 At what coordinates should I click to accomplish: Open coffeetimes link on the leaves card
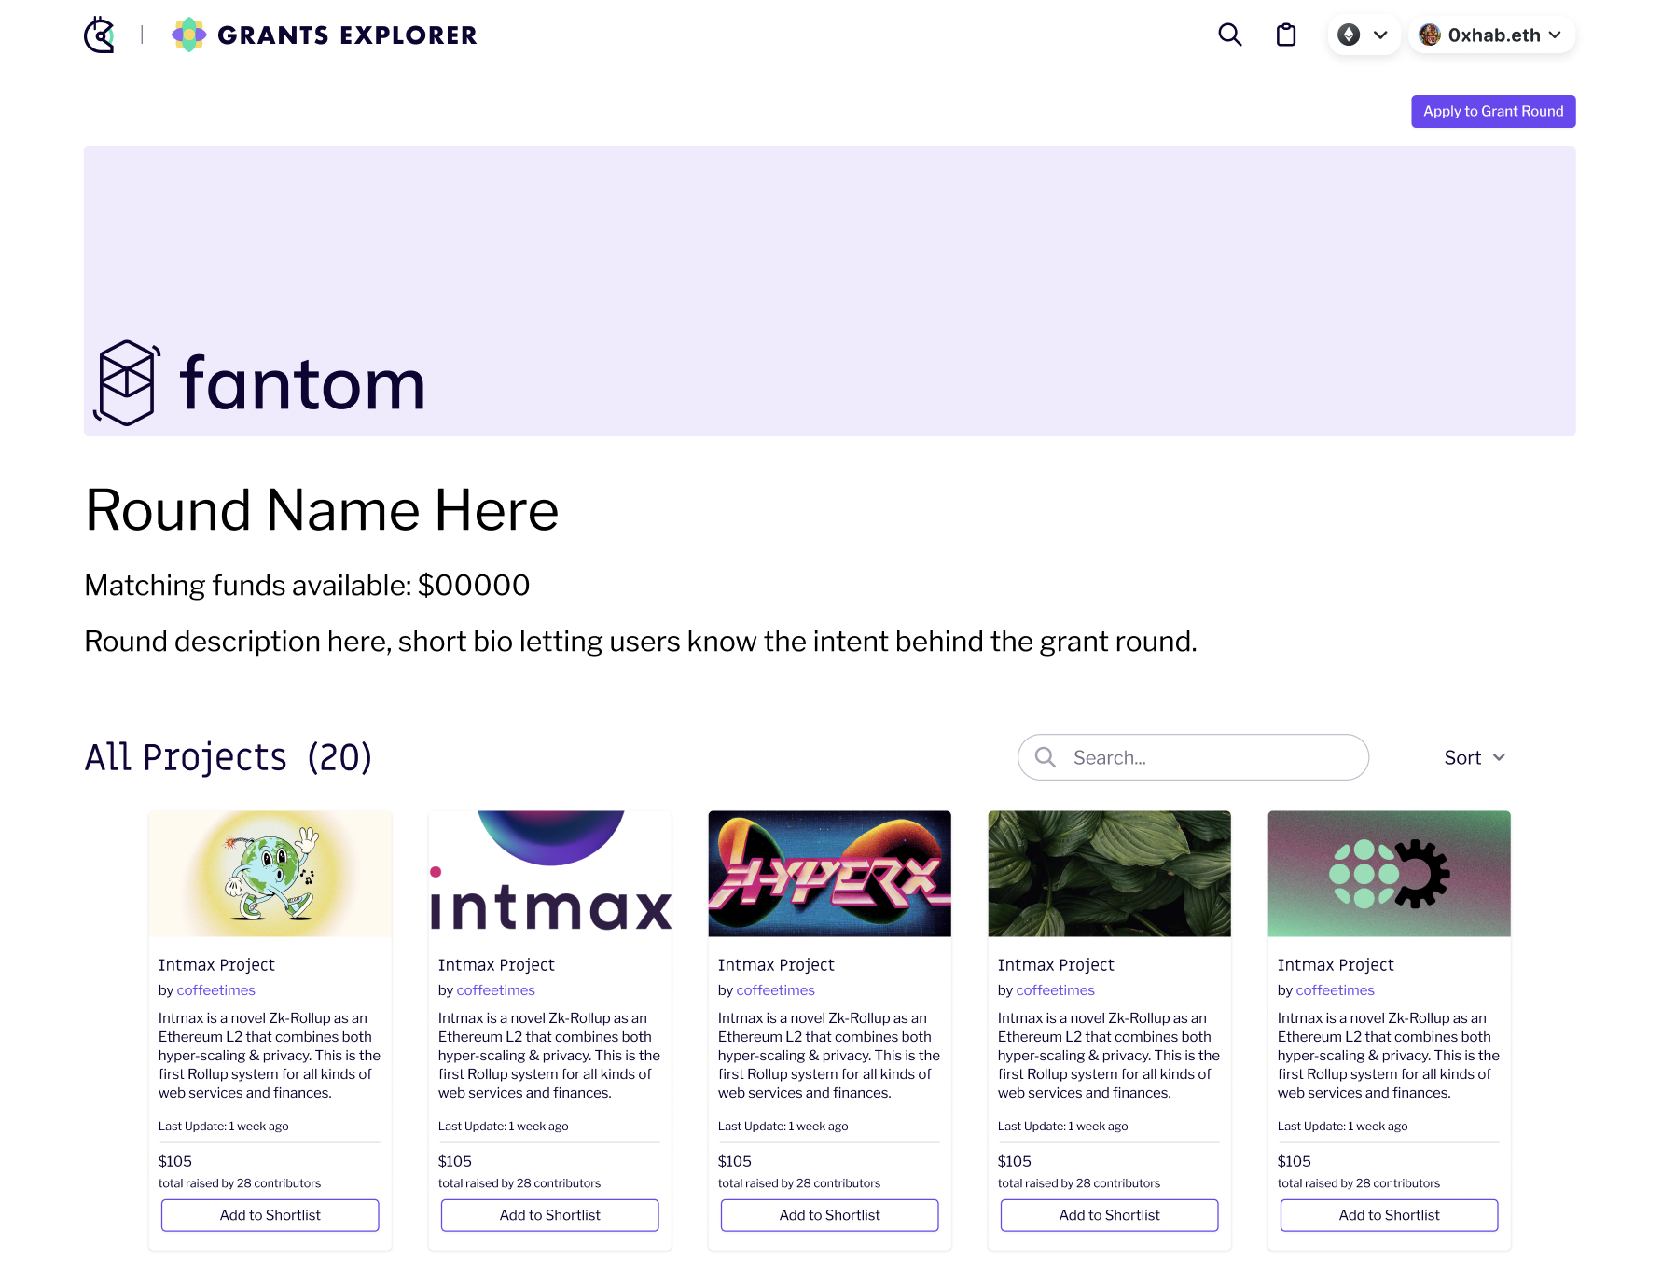(1056, 989)
